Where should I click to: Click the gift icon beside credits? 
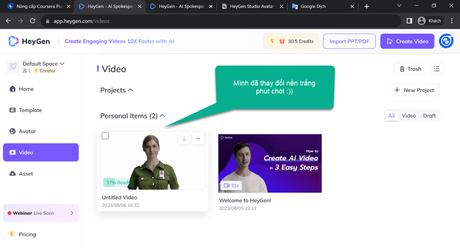click(x=282, y=41)
